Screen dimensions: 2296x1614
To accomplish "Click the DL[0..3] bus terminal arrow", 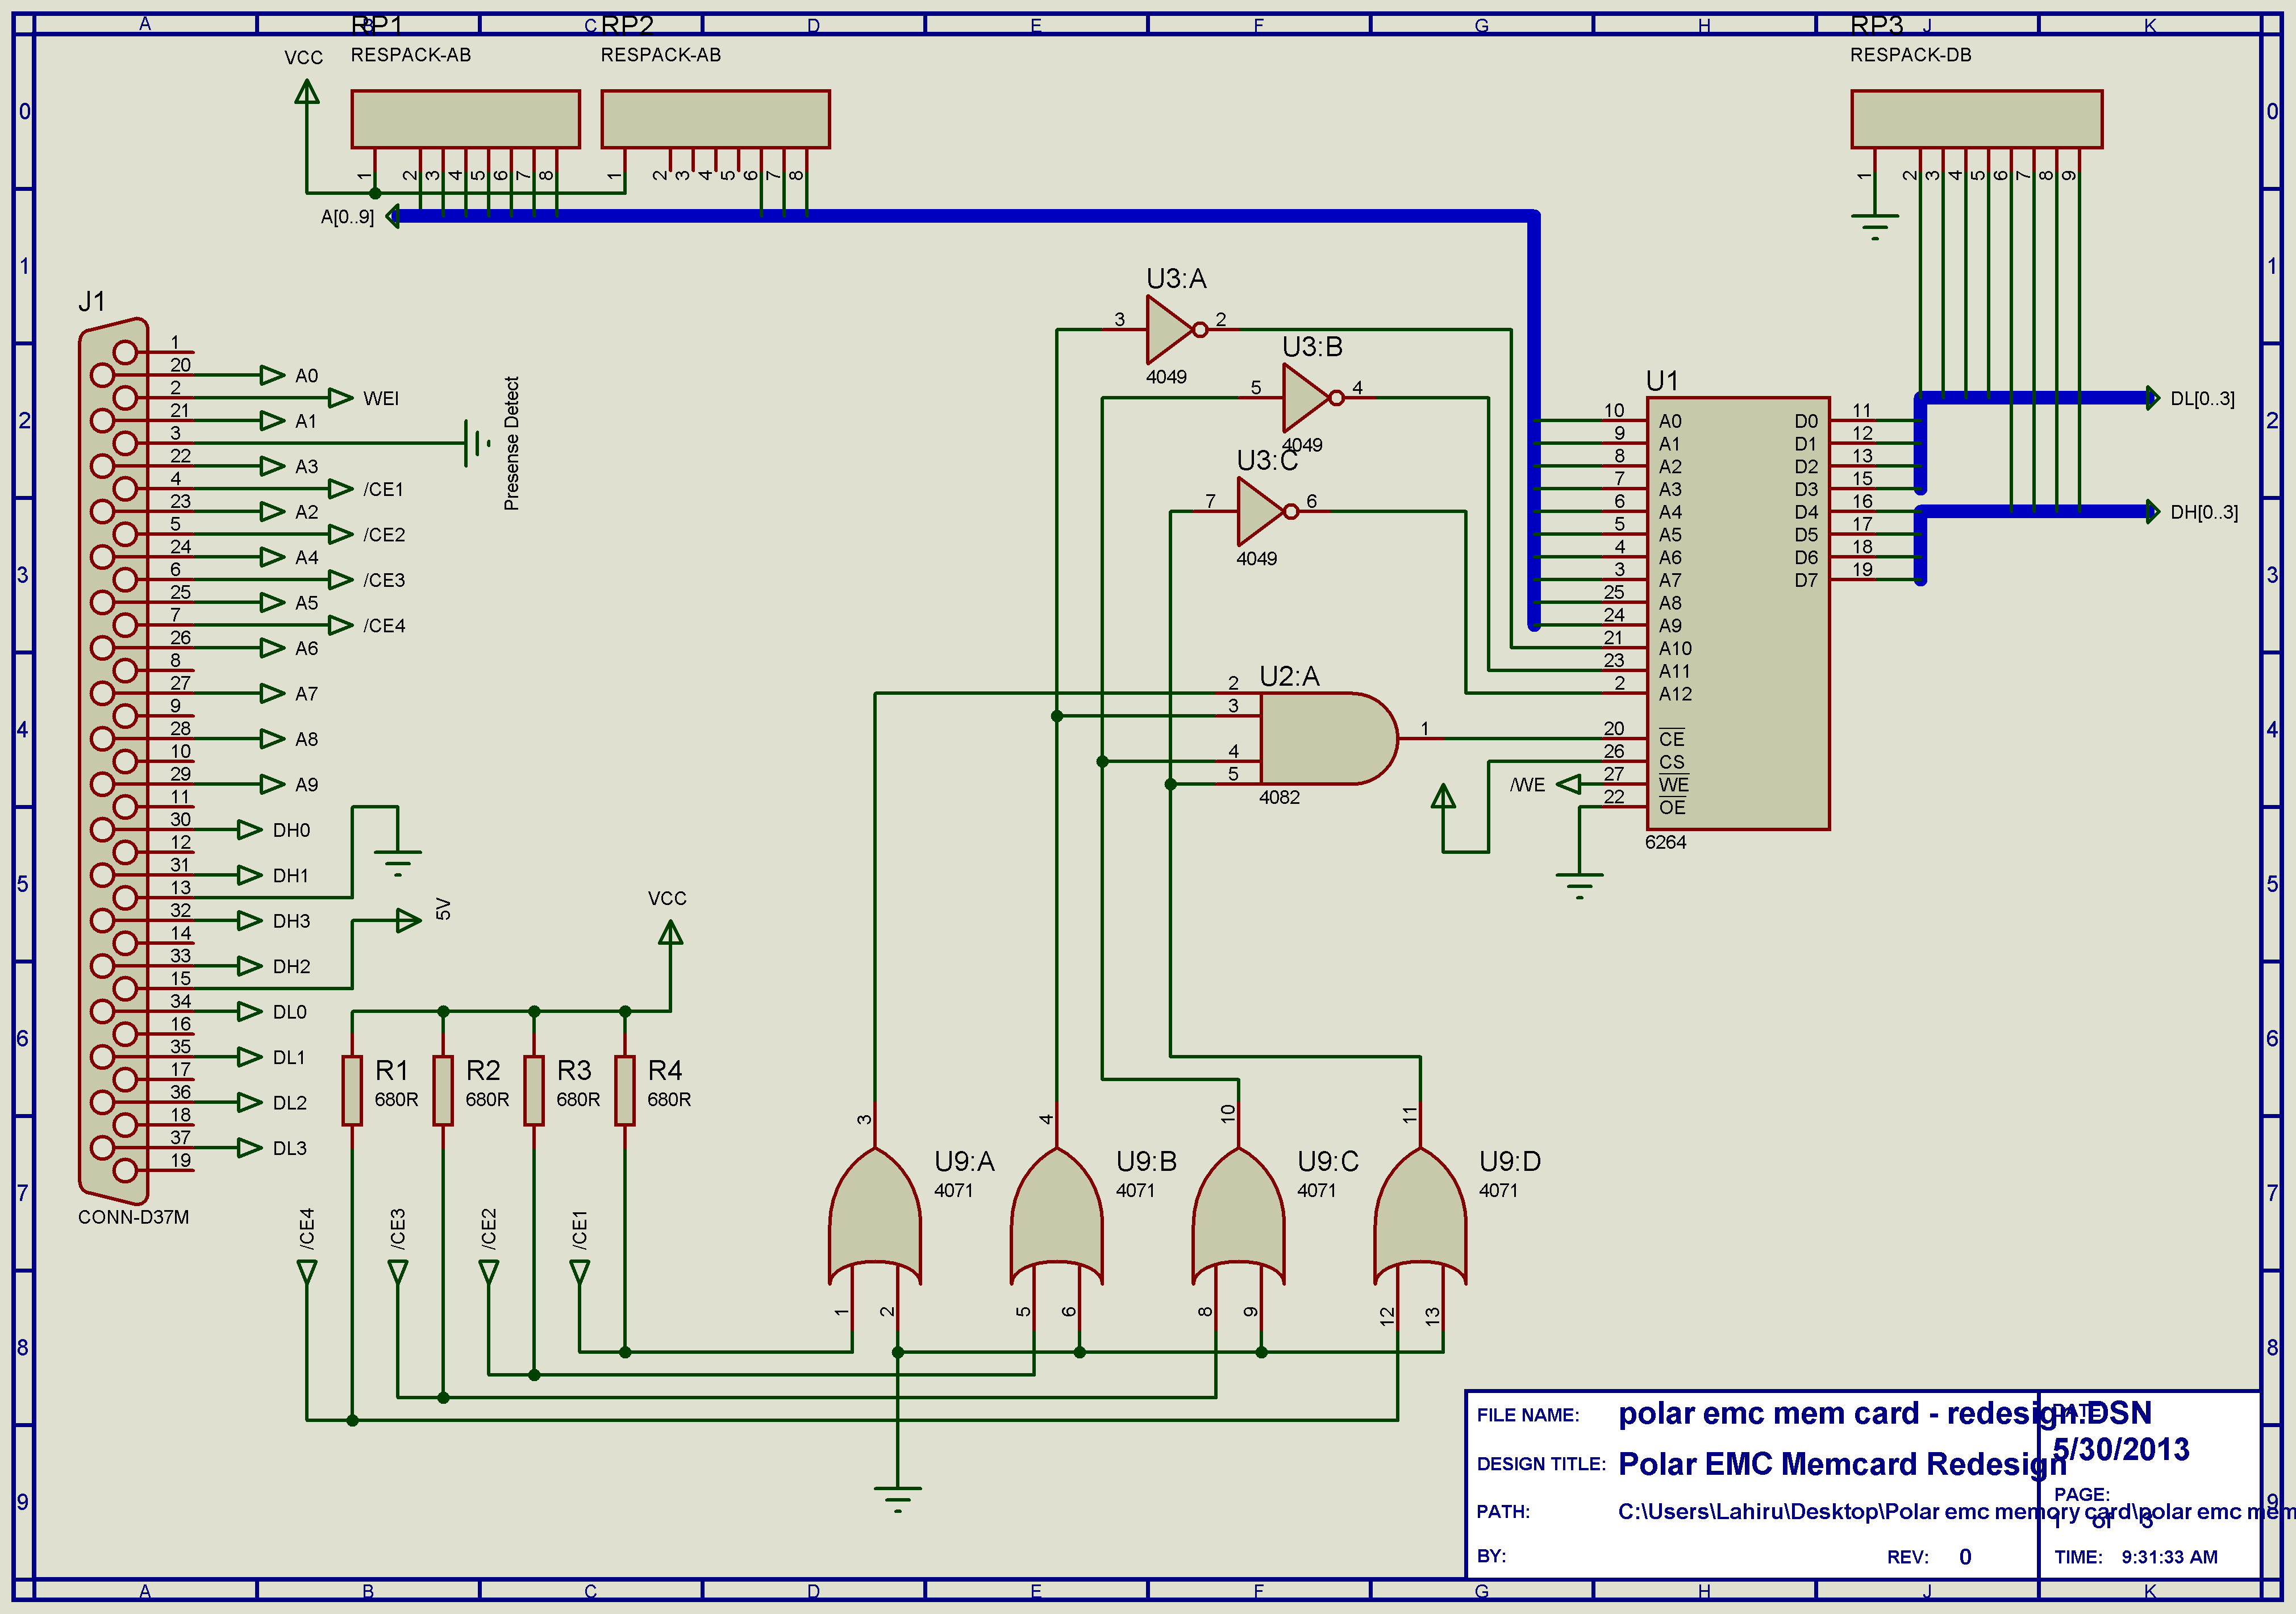I will (x=2152, y=398).
